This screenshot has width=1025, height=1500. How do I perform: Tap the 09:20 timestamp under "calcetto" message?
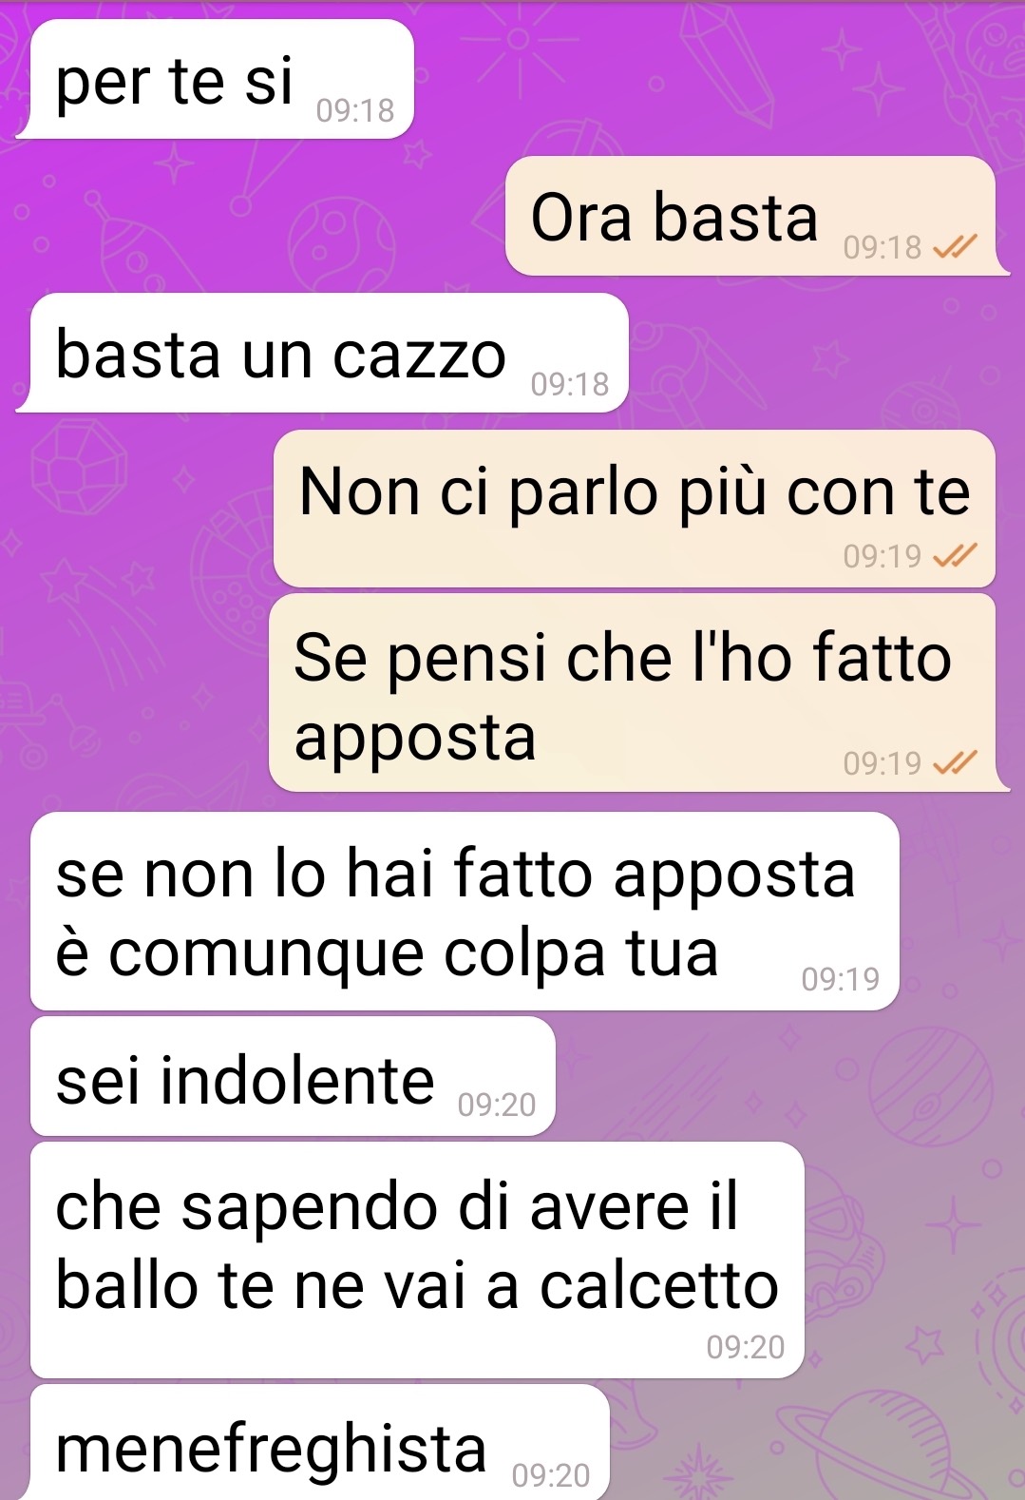(746, 1347)
